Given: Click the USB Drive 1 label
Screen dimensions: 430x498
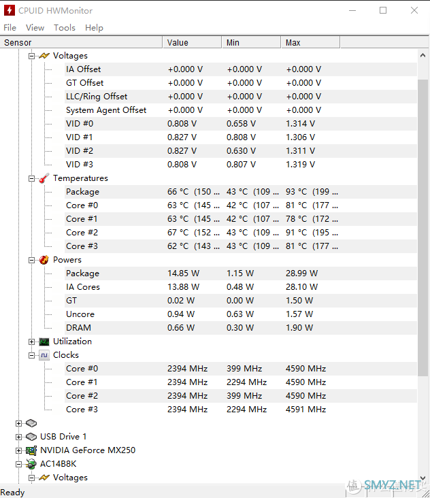Looking at the screenshot, I should (63, 437).
